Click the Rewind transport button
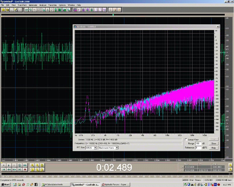The width and height of the screenshot is (234, 187). [9, 169]
